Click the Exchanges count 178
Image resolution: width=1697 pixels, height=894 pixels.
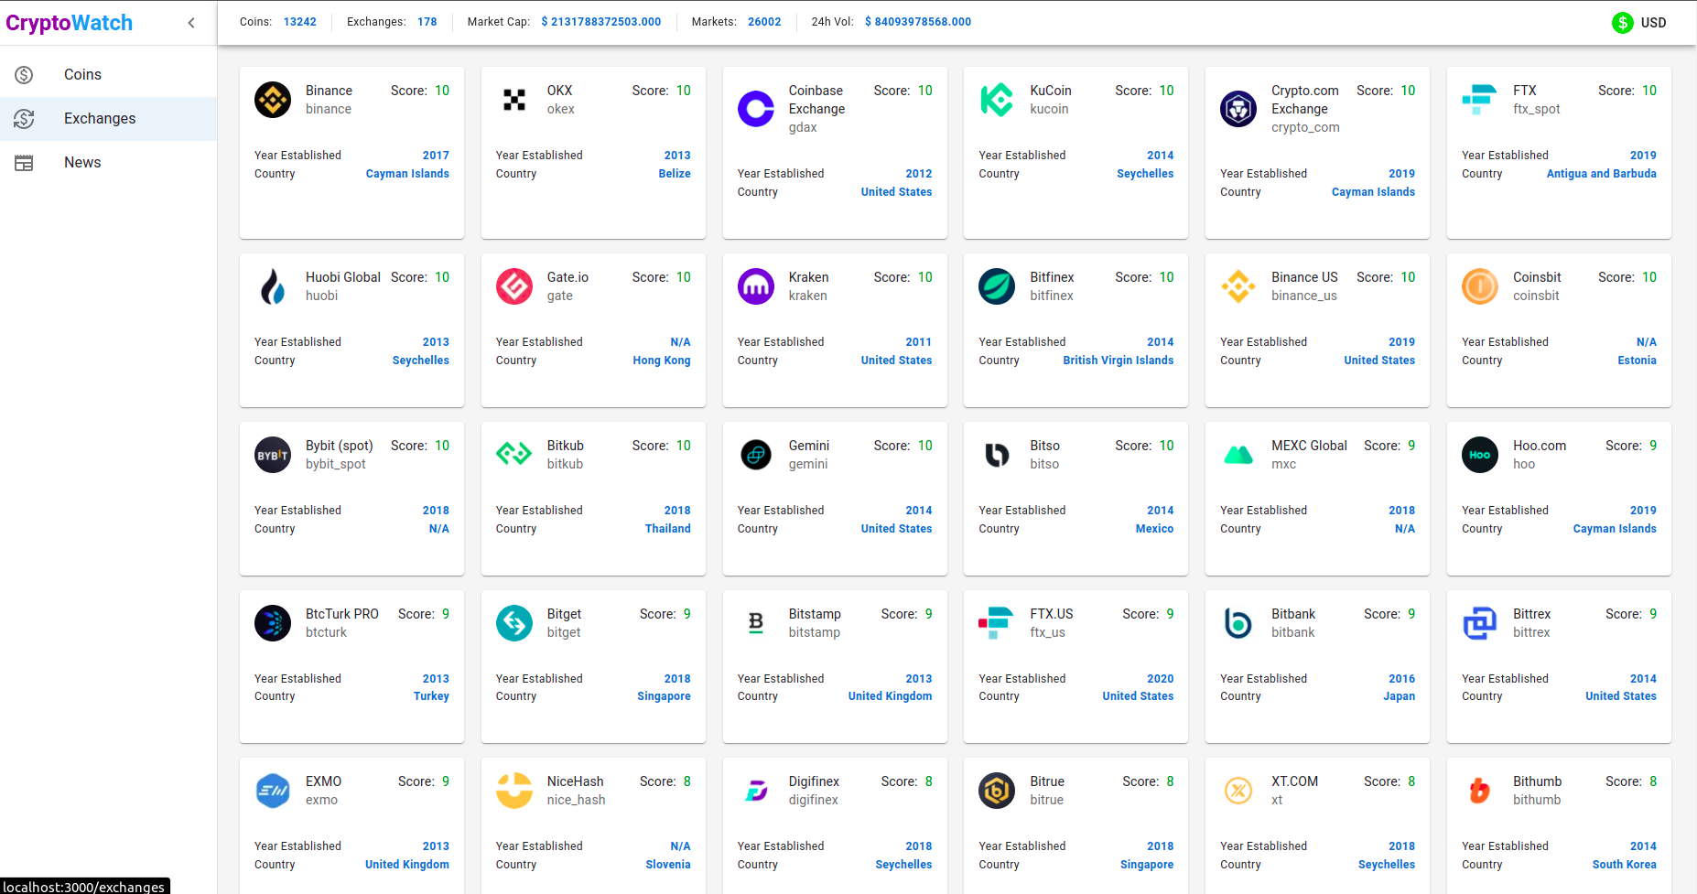427,22
